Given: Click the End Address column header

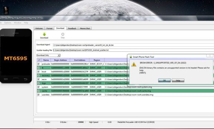Looking at the screenshot, I should point(80,60).
